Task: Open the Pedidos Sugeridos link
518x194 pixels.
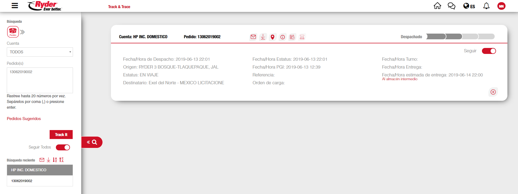Action: pos(24,119)
